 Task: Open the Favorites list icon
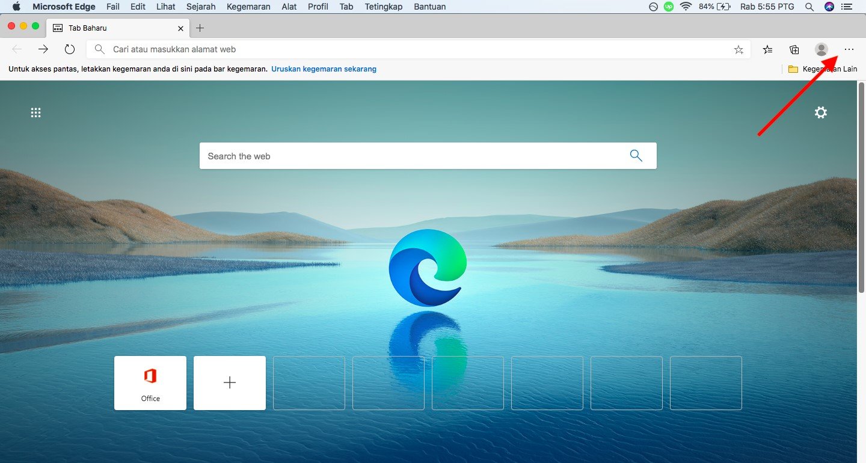tap(767, 49)
